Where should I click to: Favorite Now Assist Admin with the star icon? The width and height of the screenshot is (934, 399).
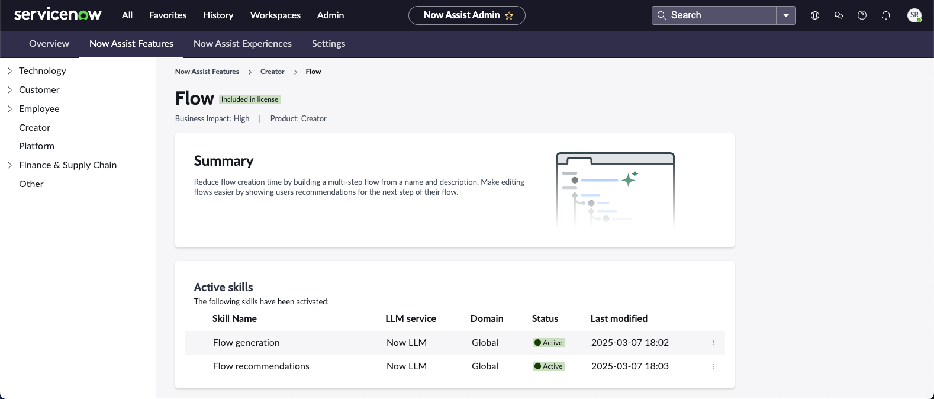pos(509,15)
